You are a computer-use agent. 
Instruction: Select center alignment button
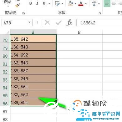[114, 3]
